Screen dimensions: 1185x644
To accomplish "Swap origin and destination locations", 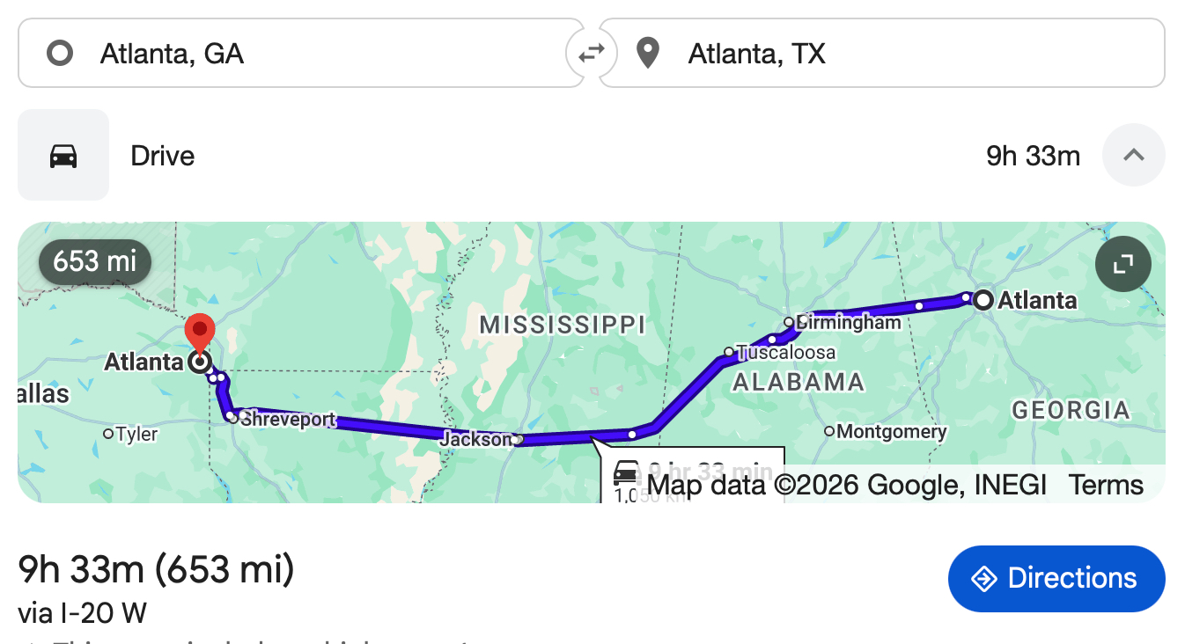I will coord(591,54).
